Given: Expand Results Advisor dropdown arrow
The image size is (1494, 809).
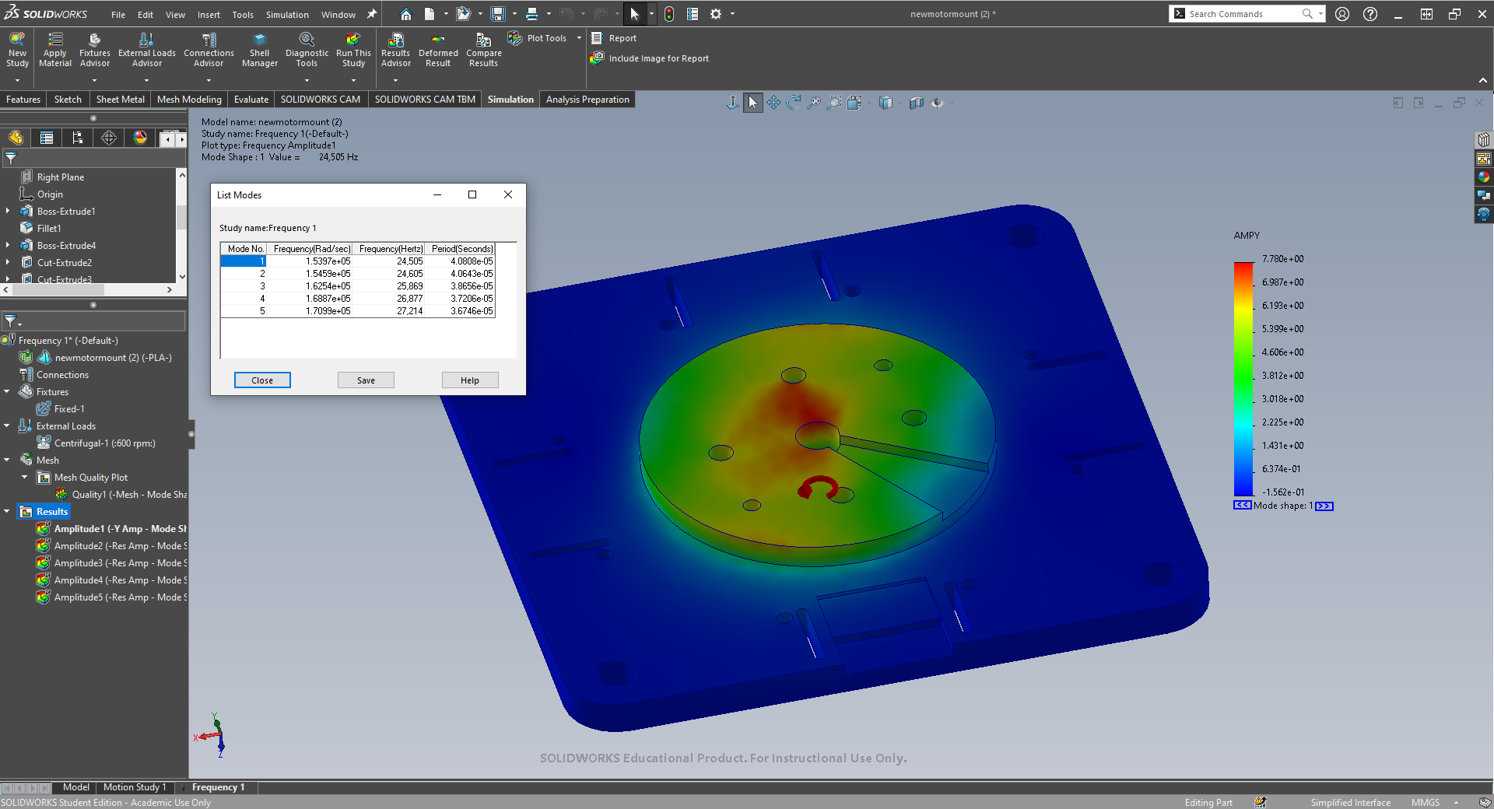Looking at the screenshot, I should 395,80.
